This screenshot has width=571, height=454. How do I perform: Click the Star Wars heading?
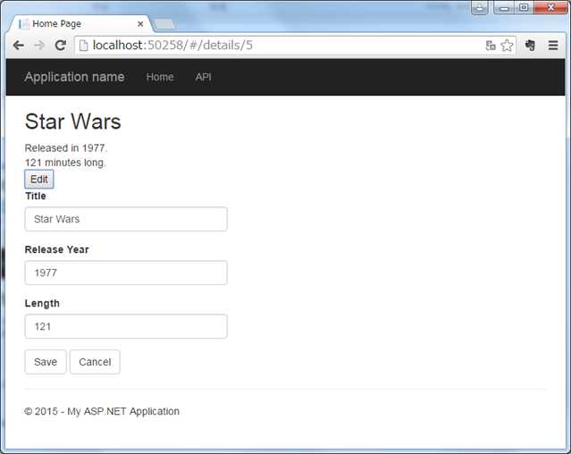tap(73, 122)
